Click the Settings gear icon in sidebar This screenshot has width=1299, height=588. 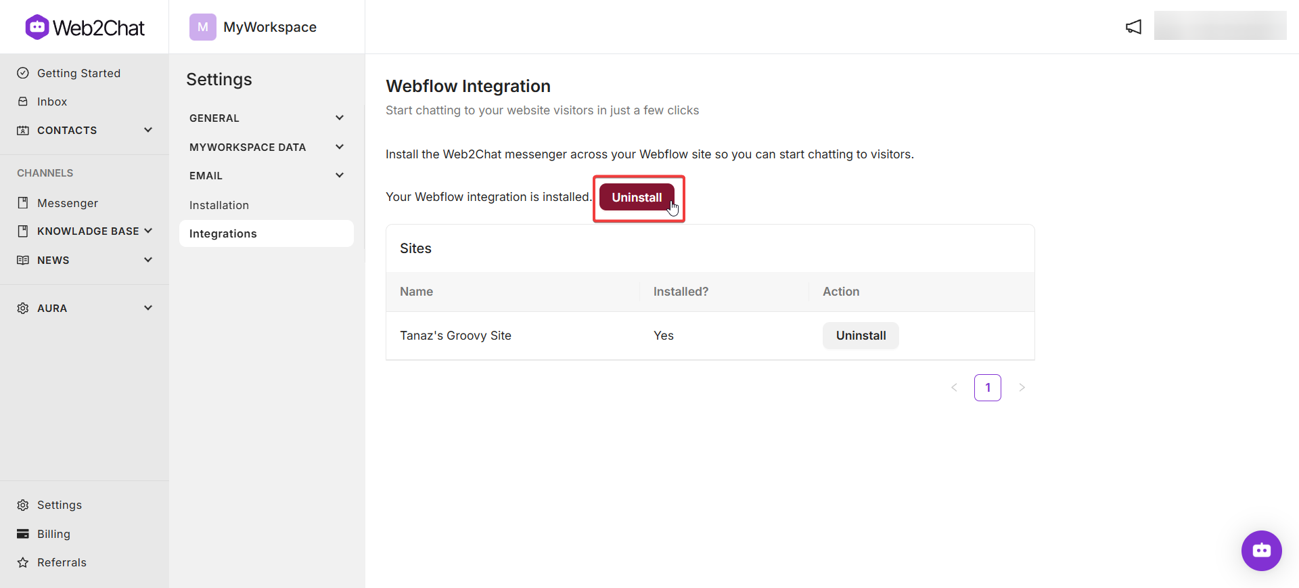tap(23, 505)
